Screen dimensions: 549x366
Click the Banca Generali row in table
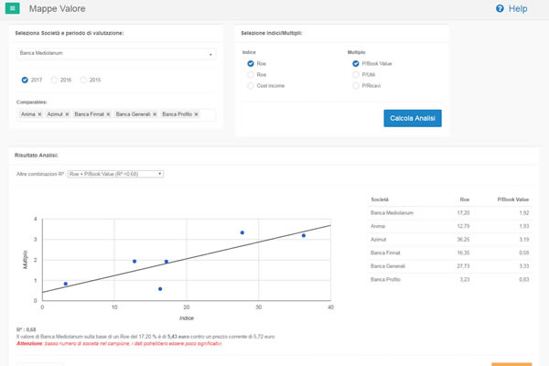(x=450, y=266)
